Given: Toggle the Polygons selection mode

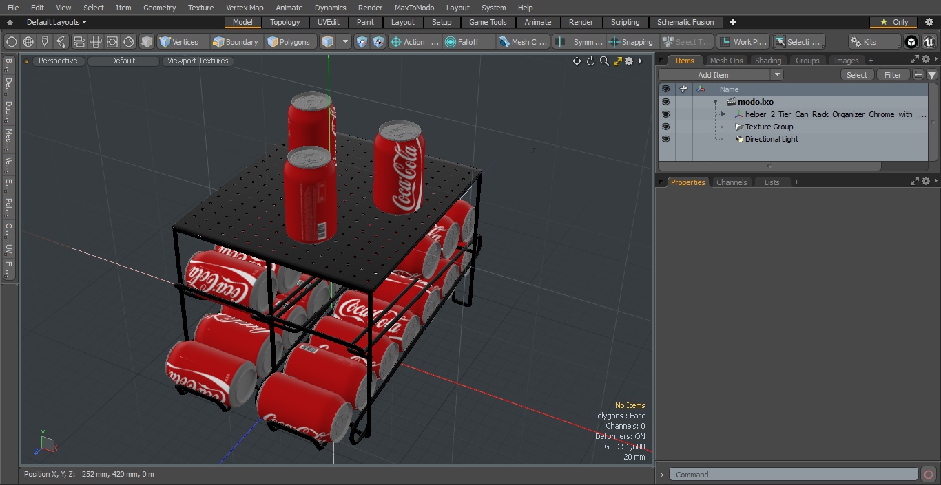Looking at the screenshot, I should (289, 42).
